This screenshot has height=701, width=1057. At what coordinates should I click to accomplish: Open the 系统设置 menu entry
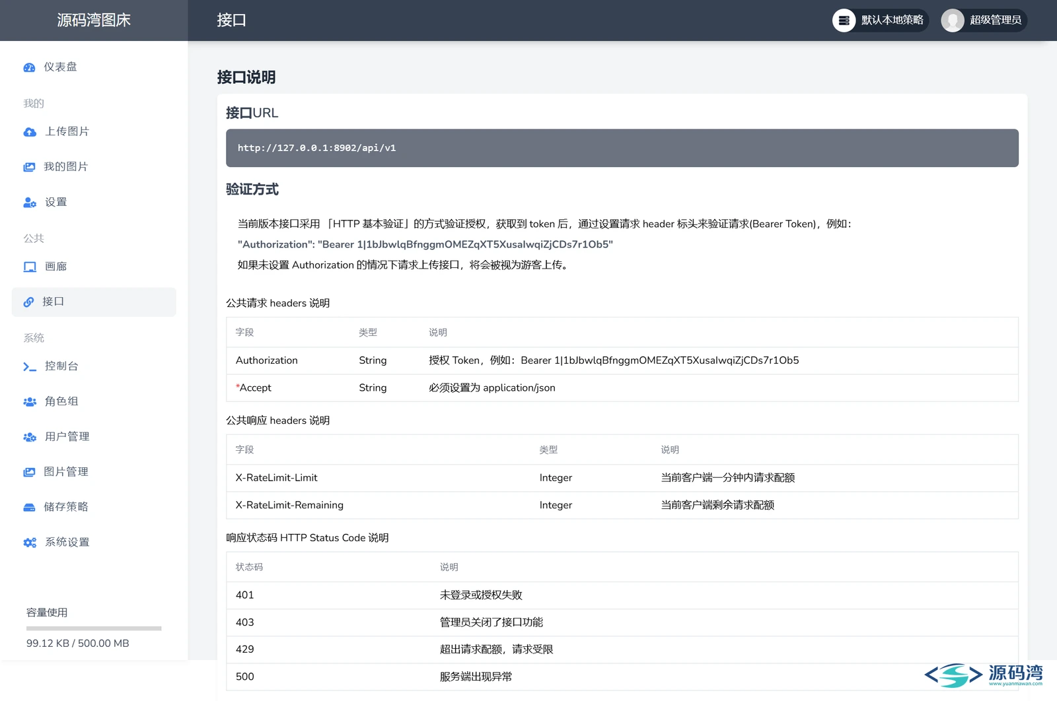94,543
